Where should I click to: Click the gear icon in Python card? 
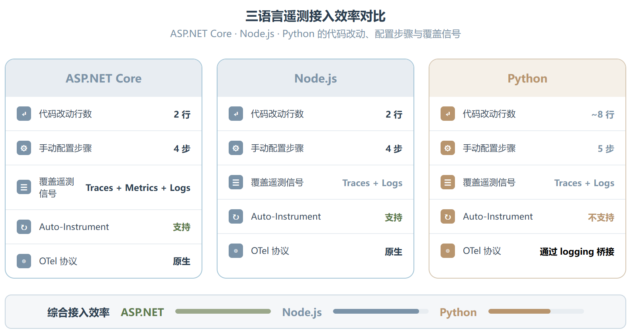448,148
